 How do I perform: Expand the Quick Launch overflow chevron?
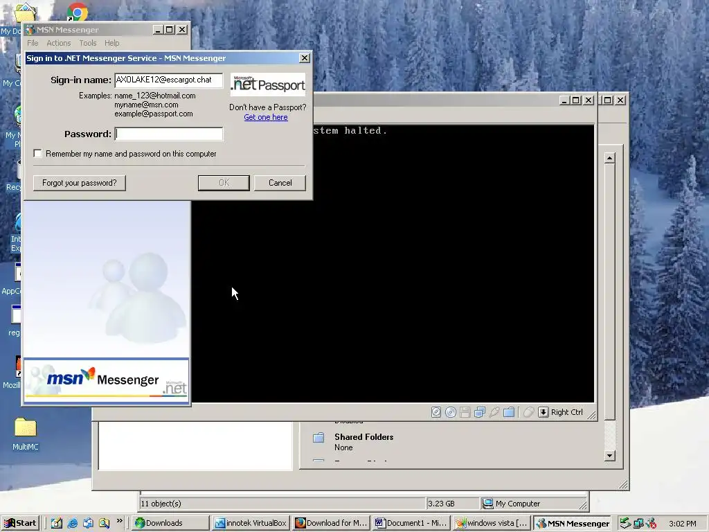pyautogui.click(x=119, y=521)
